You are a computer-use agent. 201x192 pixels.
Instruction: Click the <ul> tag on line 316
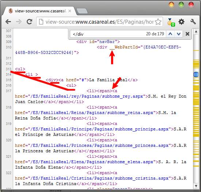coord(71,85)
